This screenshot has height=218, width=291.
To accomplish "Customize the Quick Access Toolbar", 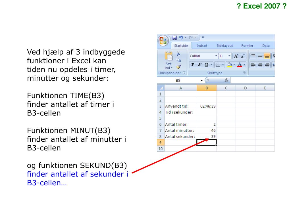I will (x=203, y=37).
